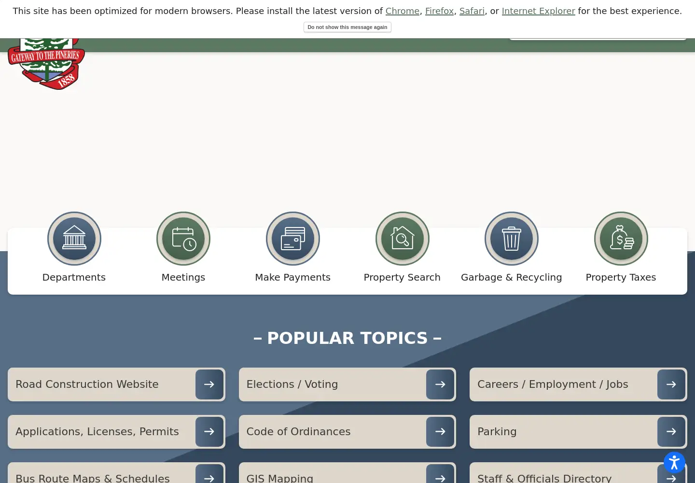
Task: Click the arrow beside Code of Ordinances
Action: (x=440, y=432)
